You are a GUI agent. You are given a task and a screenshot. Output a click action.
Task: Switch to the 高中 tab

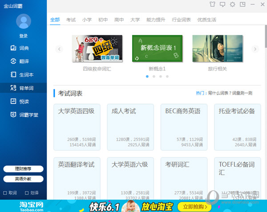[119, 20]
